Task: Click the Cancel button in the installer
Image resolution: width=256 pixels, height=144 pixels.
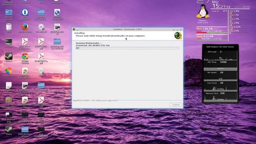Action: point(176,105)
